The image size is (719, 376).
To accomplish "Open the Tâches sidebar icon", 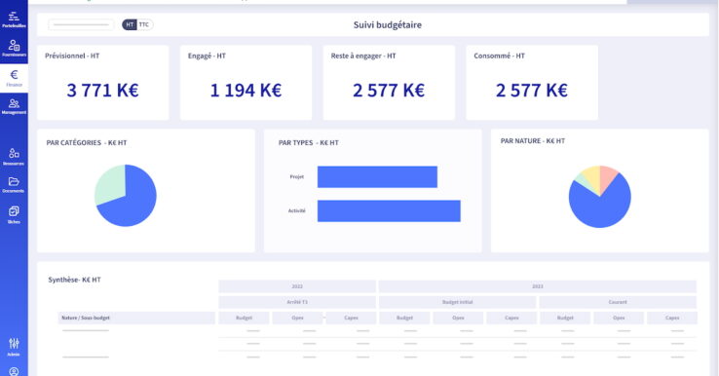I will pyautogui.click(x=14, y=214).
